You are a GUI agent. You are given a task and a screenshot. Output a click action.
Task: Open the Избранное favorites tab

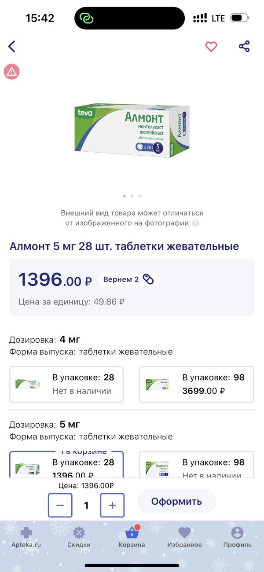coord(184,537)
